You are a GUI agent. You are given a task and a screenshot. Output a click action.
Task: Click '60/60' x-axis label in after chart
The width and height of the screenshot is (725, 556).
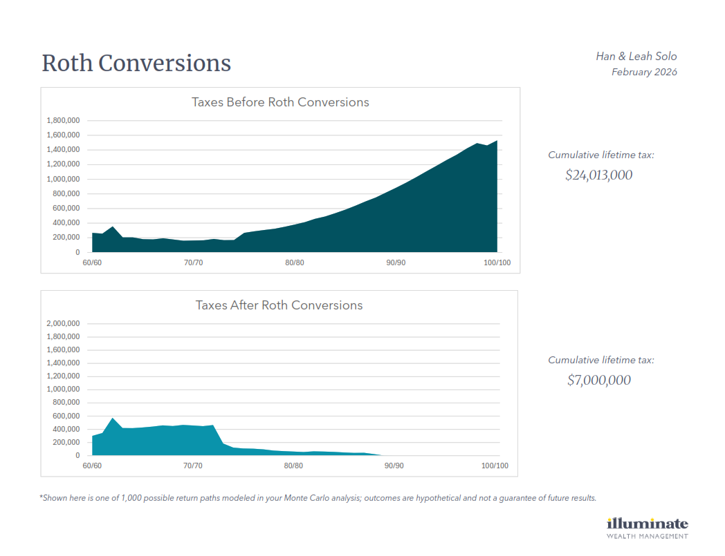92,466
